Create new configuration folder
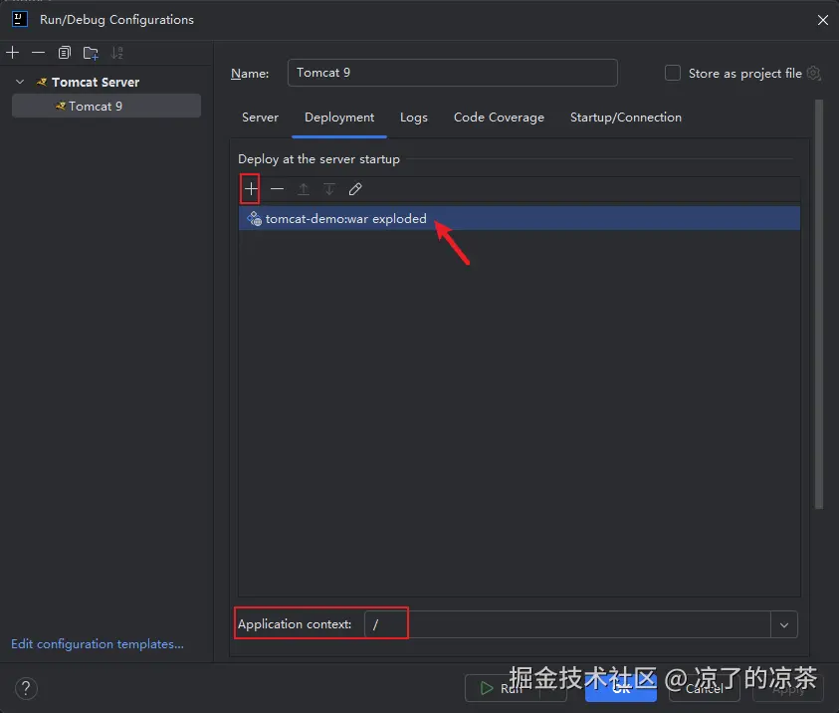The image size is (839, 713). coord(91,53)
